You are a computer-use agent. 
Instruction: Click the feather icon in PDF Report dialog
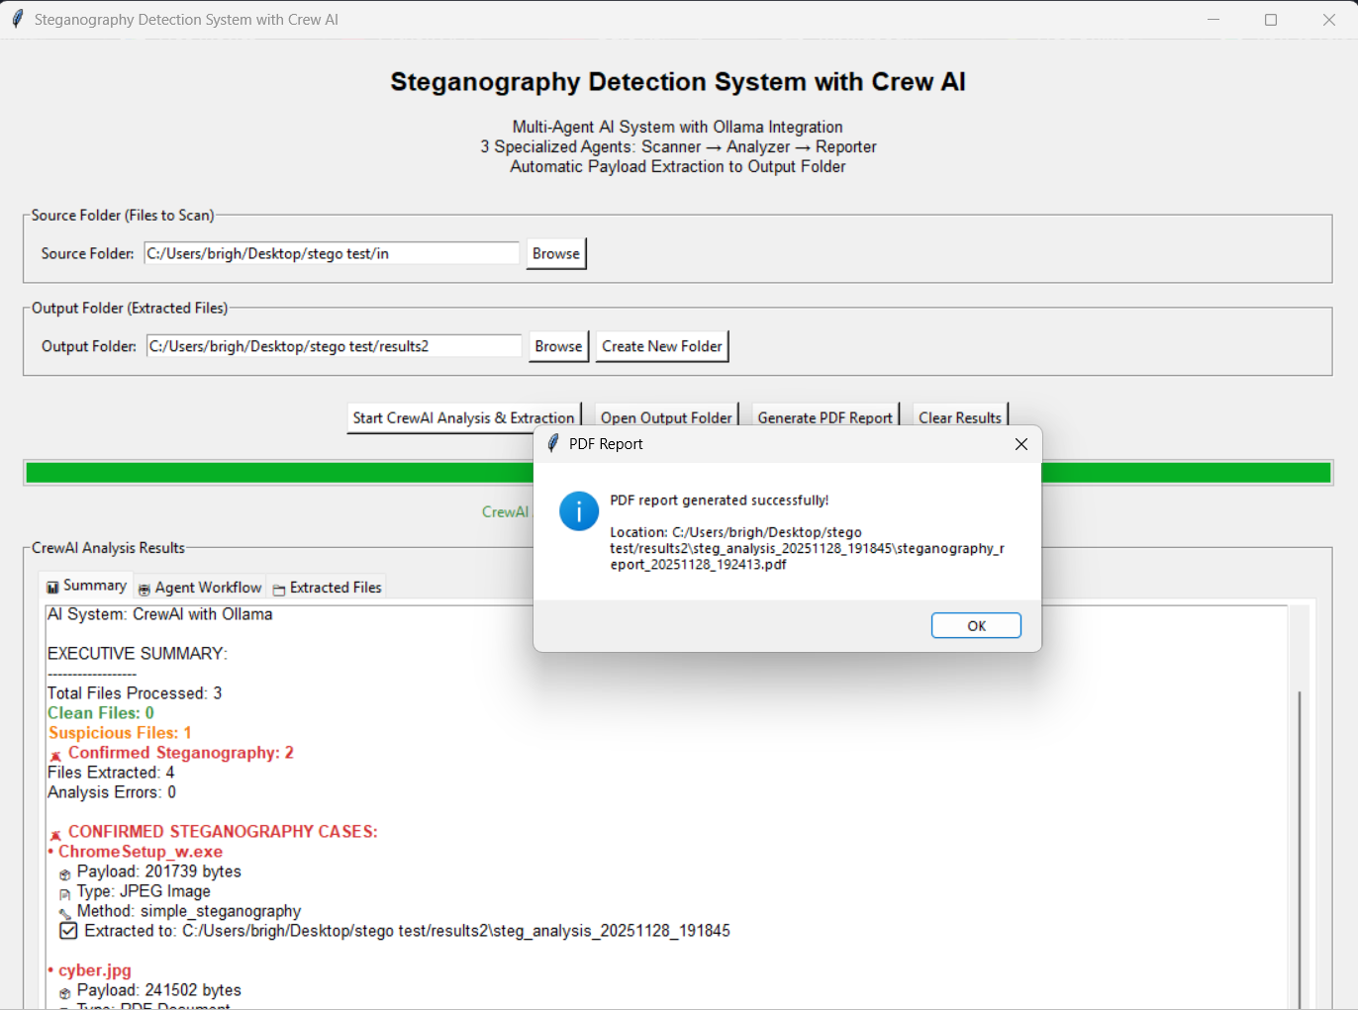coord(553,444)
